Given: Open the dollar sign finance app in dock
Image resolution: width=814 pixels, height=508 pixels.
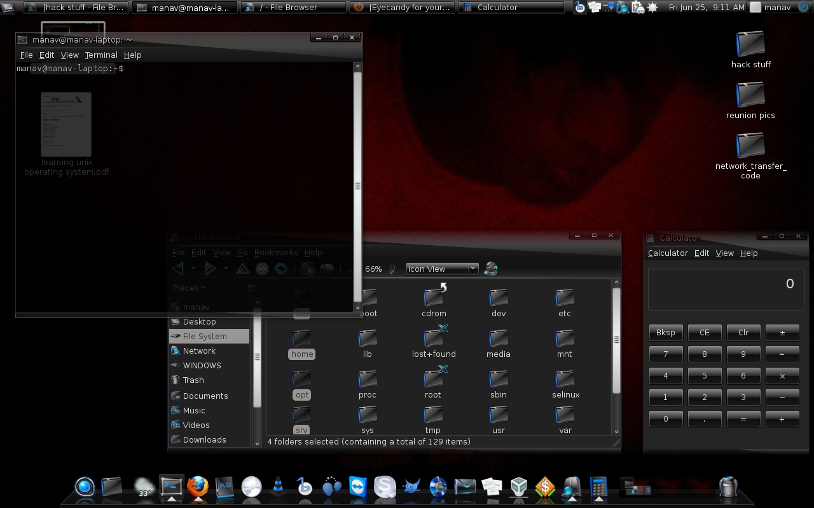Looking at the screenshot, I should (x=545, y=487).
